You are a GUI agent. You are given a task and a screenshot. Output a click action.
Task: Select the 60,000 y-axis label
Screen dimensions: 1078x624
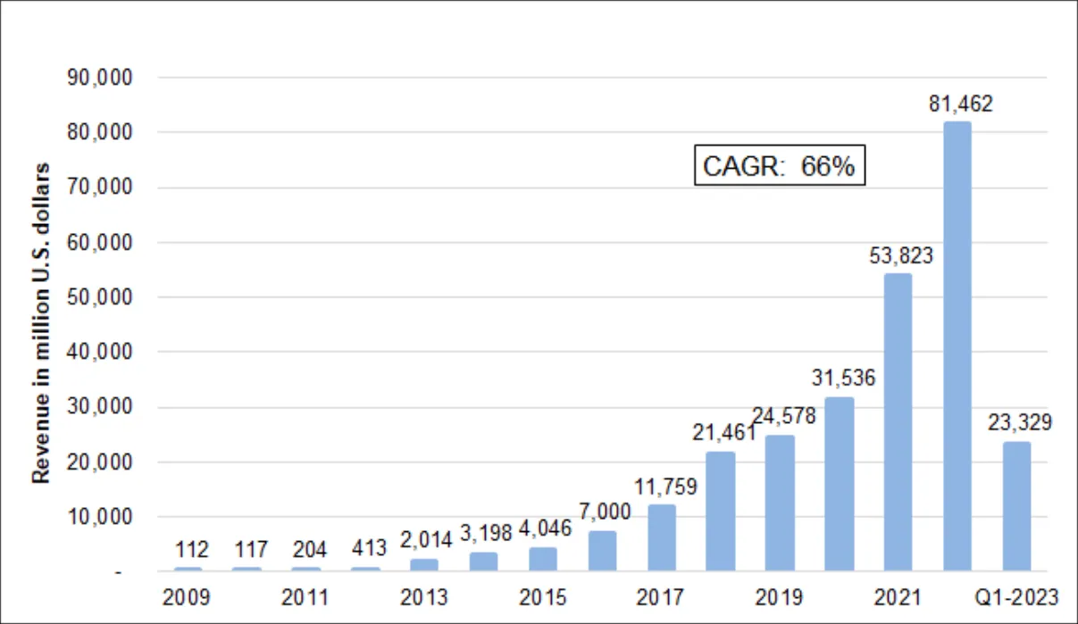(101, 242)
